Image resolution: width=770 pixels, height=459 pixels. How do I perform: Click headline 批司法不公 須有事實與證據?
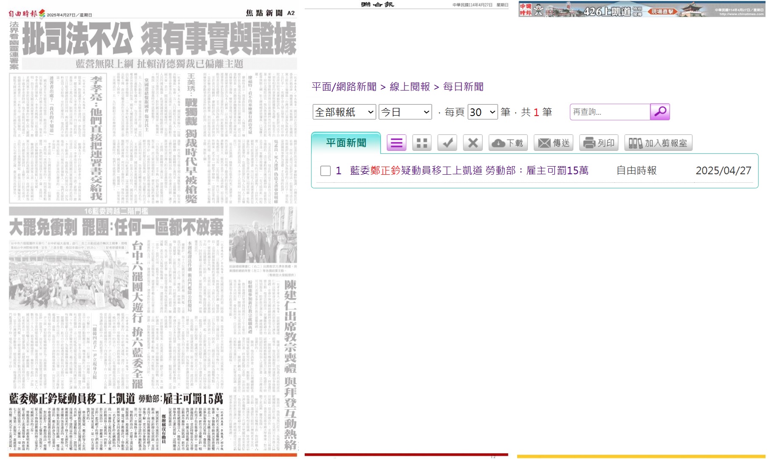click(x=159, y=39)
